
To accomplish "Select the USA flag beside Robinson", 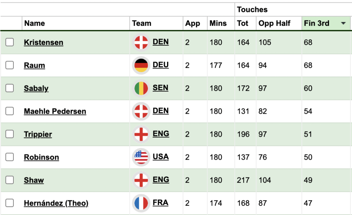I will [x=141, y=157].
